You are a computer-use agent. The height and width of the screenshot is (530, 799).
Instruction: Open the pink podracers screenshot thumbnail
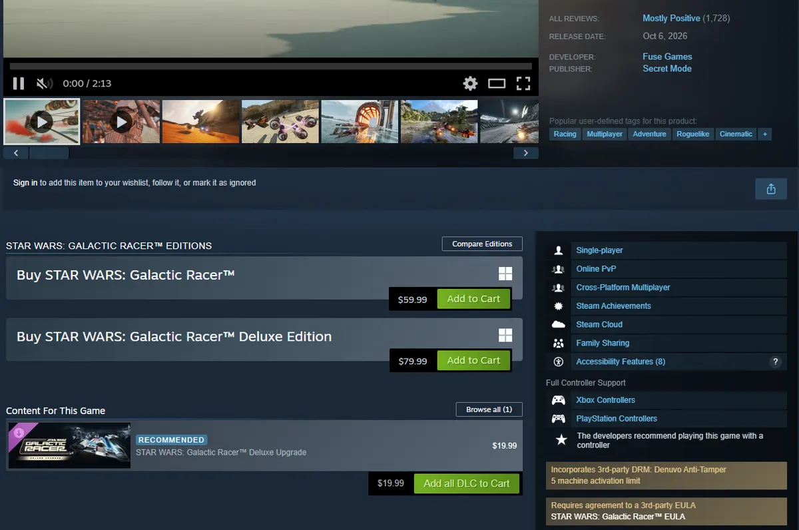click(280, 122)
